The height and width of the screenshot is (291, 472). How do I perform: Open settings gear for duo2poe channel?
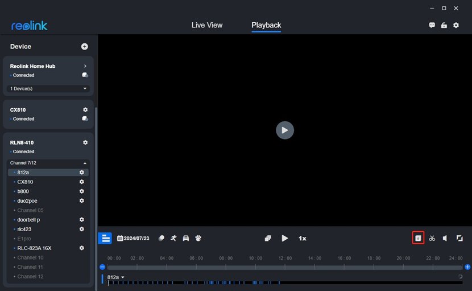(x=81, y=201)
